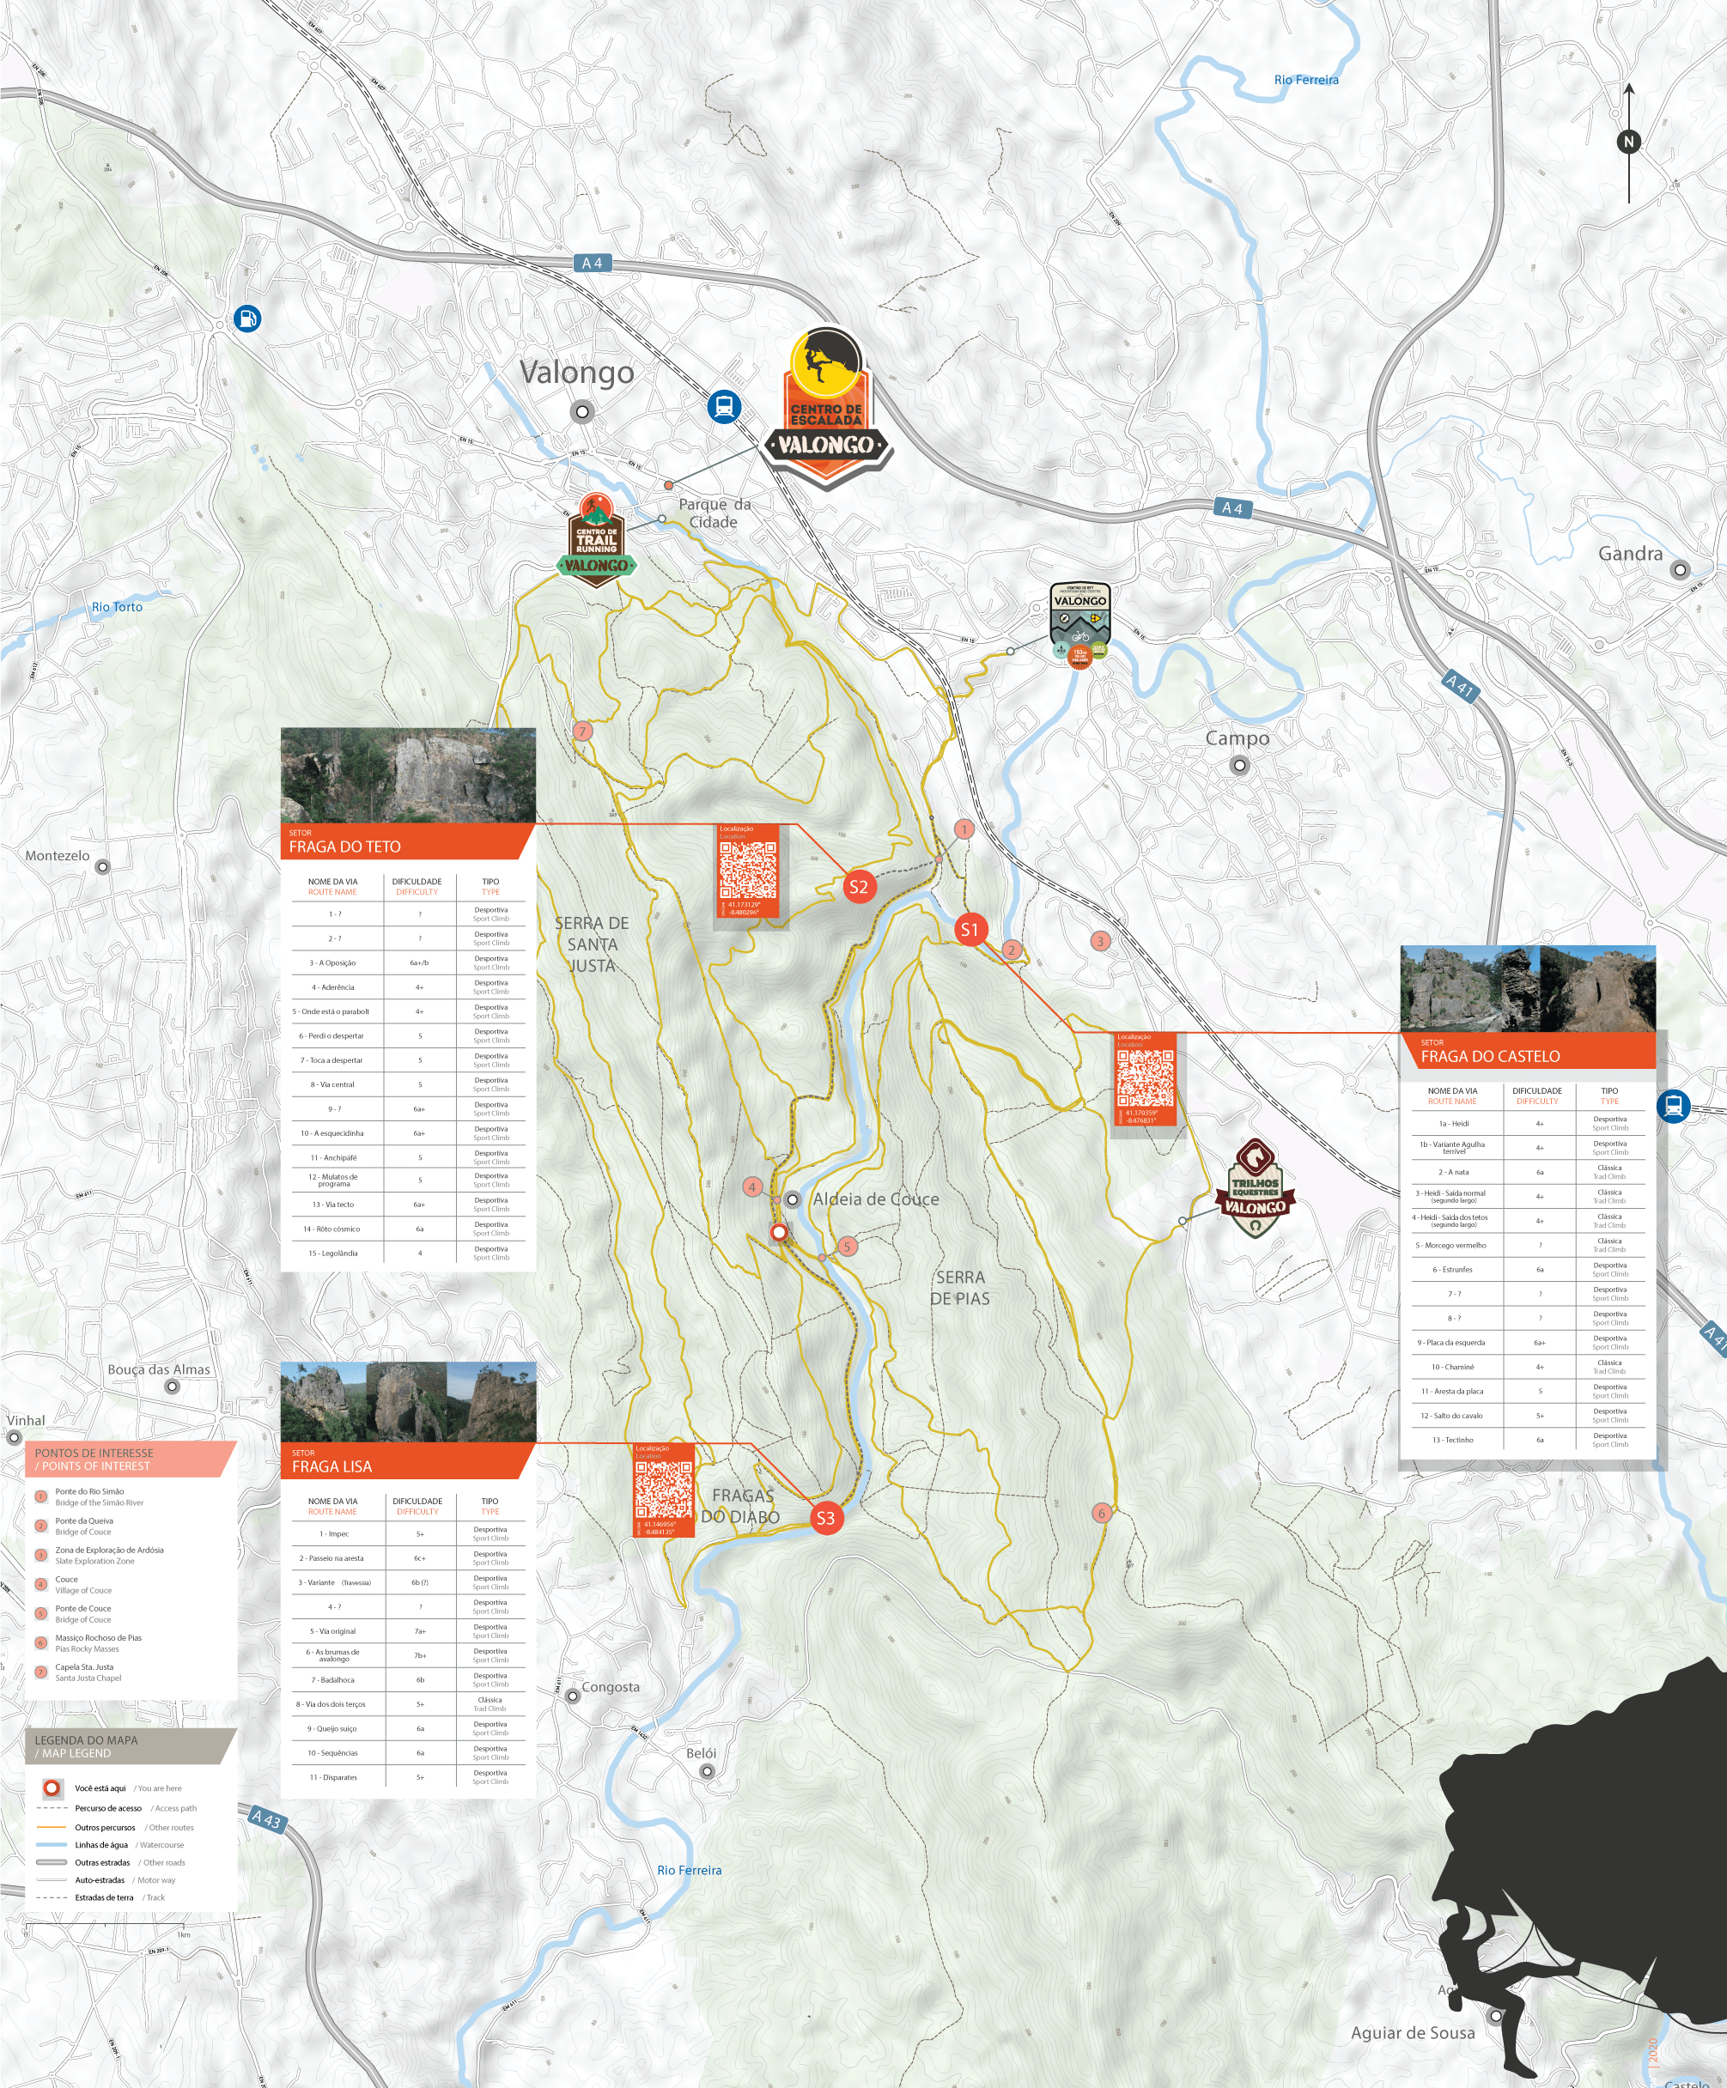This screenshot has width=1727, height=2088.
Task: Click the A 43 motorway label
Action: tap(266, 1818)
